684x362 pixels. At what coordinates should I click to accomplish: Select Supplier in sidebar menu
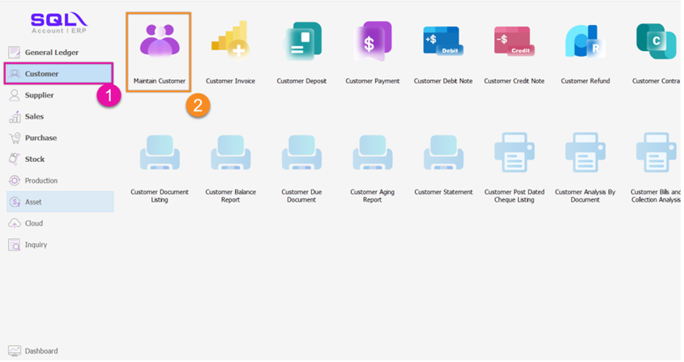40,95
